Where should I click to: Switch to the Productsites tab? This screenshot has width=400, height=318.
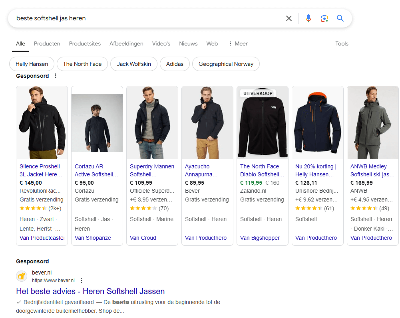coord(85,43)
